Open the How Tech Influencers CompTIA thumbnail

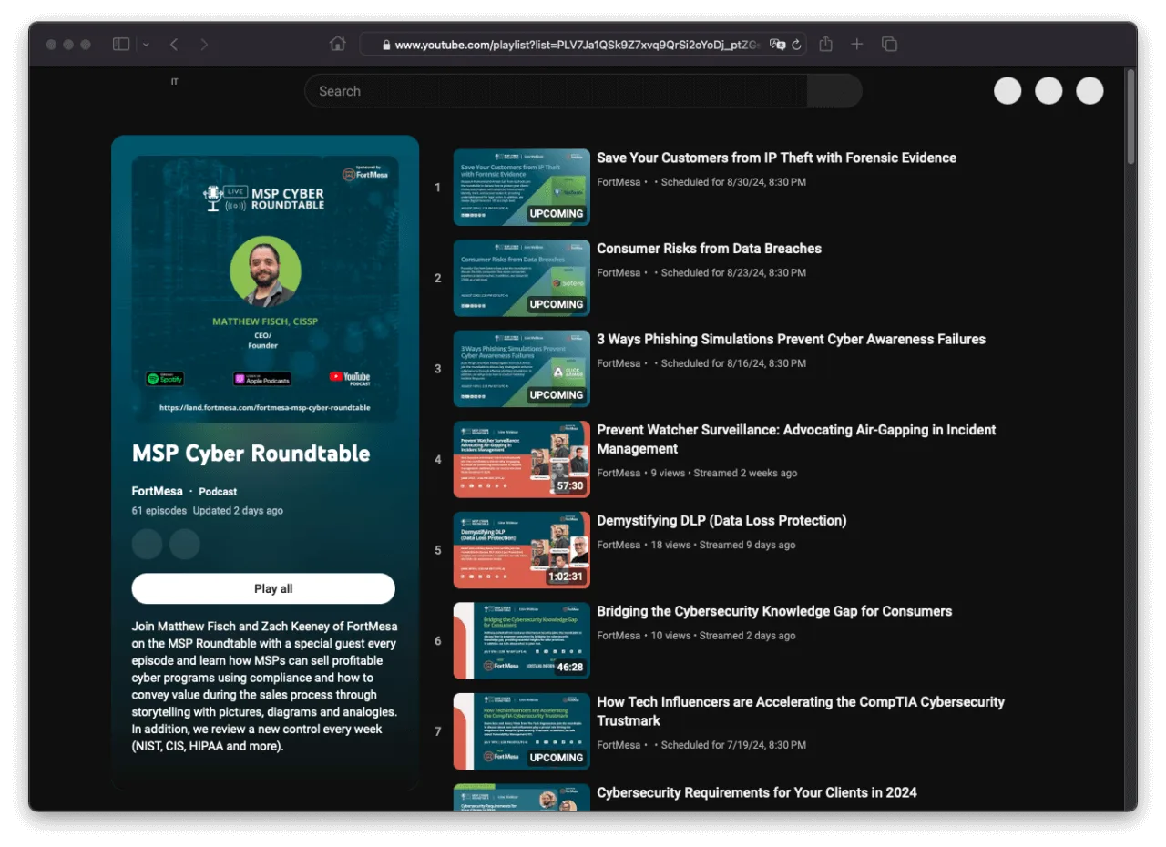coord(522,731)
